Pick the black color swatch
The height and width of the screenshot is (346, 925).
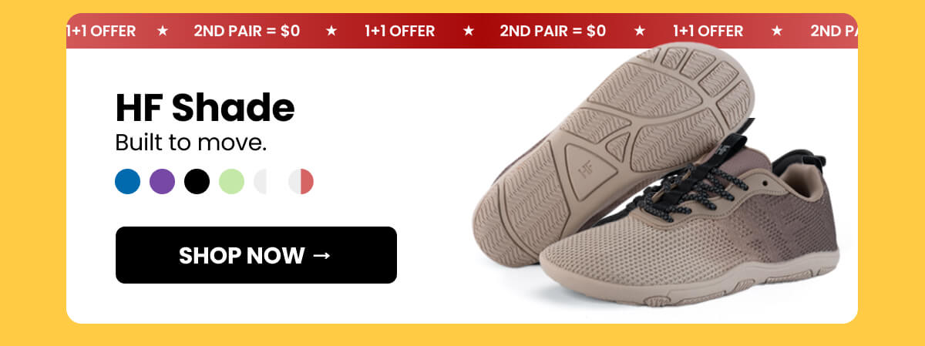[197, 182]
